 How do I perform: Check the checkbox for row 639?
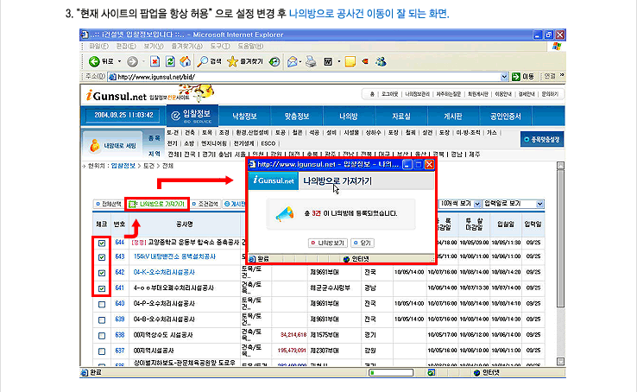[102, 320]
